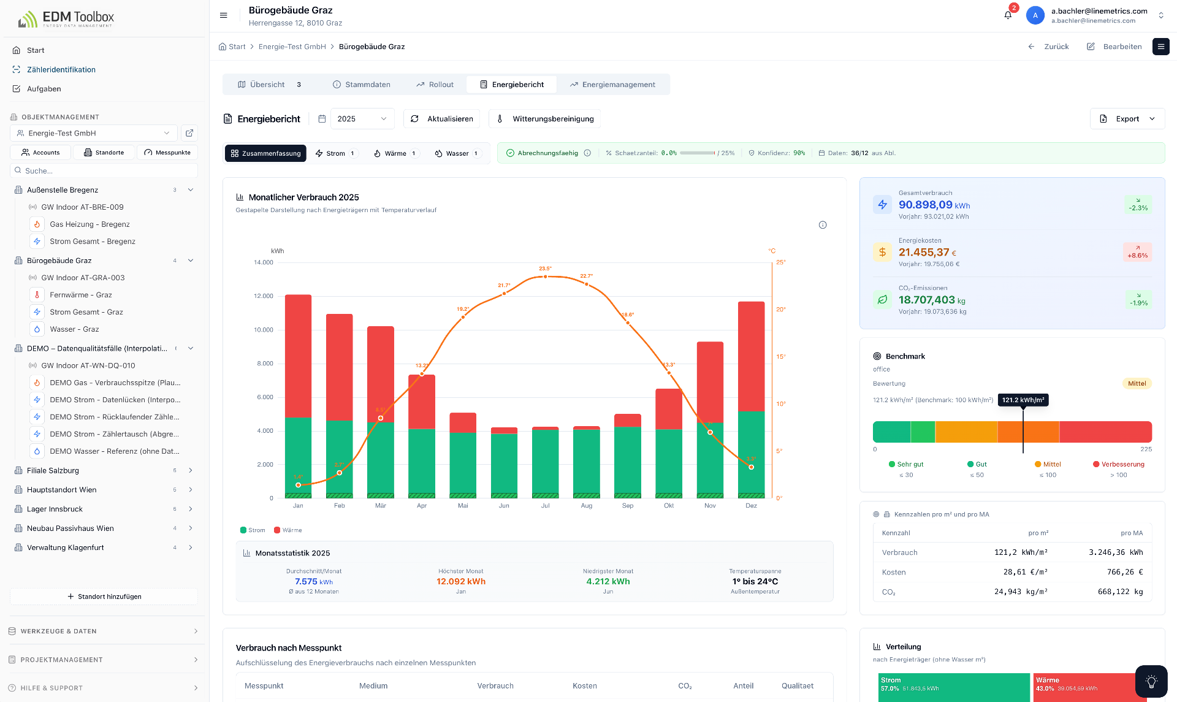Select the Fernwärme - Graz thermometer icon
This screenshot has width=1177, height=702.
tap(37, 295)
